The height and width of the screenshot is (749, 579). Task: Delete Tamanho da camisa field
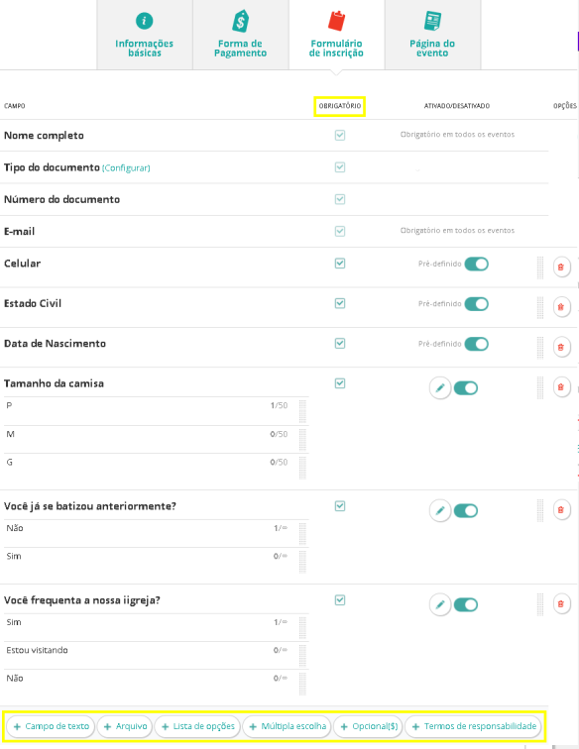[562, 387]
